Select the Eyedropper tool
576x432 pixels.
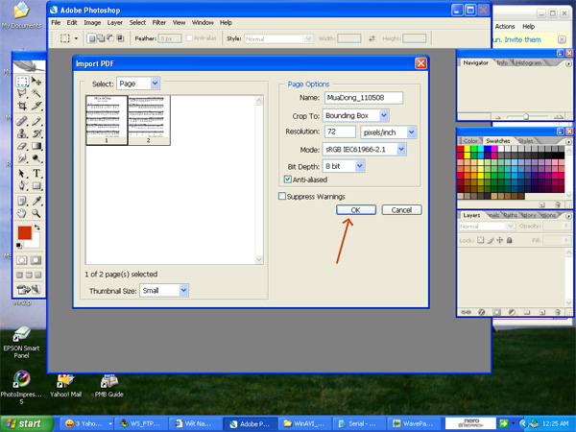36,201
